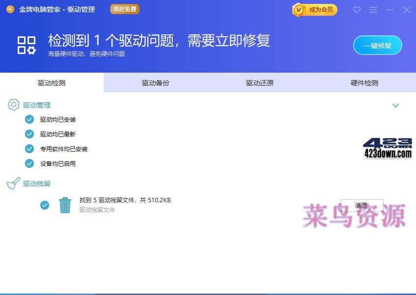Toggle the checkmark beside 驱动均已最新

29,134
